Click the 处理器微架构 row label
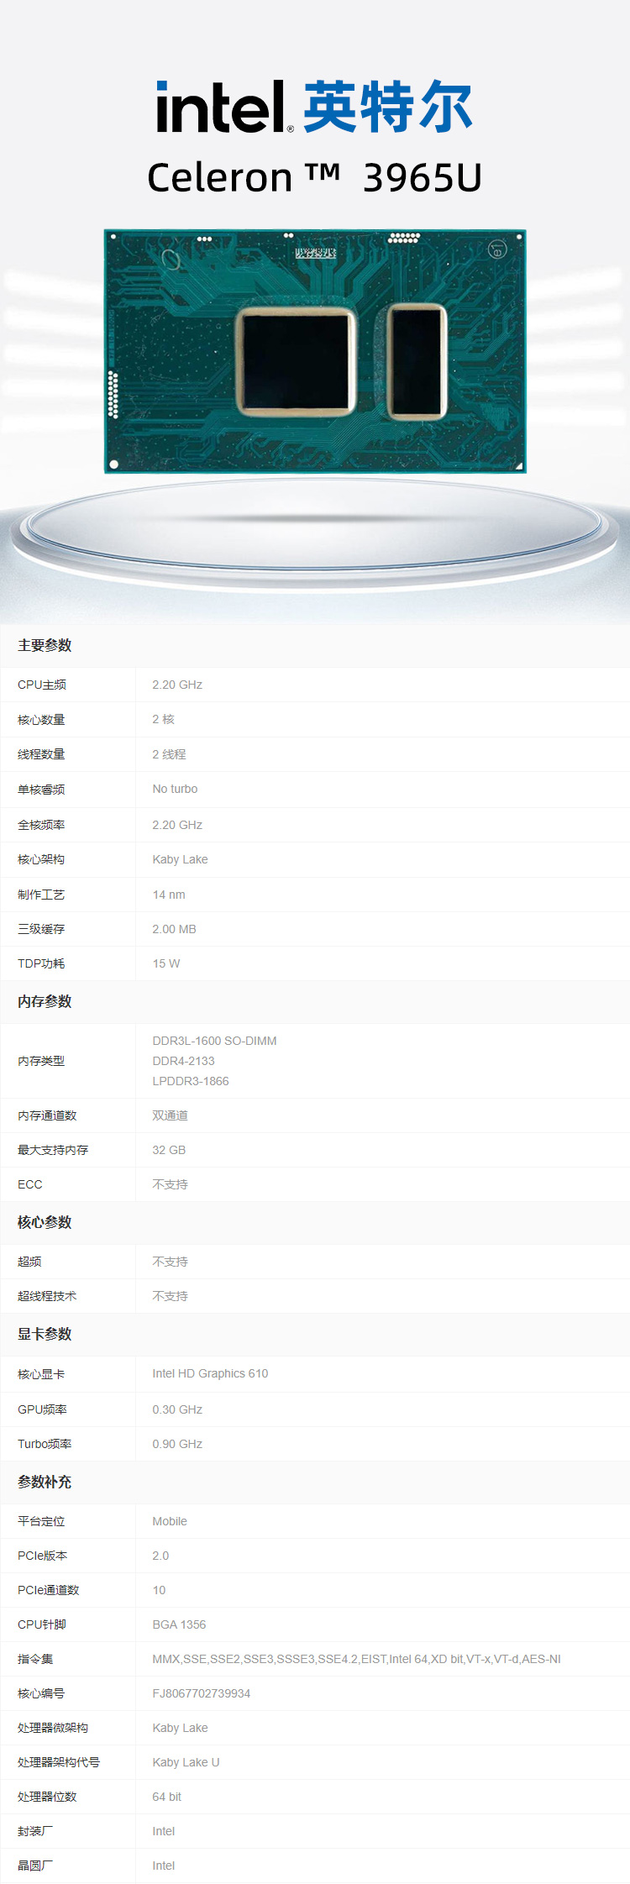The height and width of the screenshot is (1884, 630). (x=53, y=1728)
